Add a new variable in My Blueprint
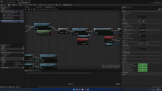The width and height of the screenshot is (162, 91). click(23, 60)
